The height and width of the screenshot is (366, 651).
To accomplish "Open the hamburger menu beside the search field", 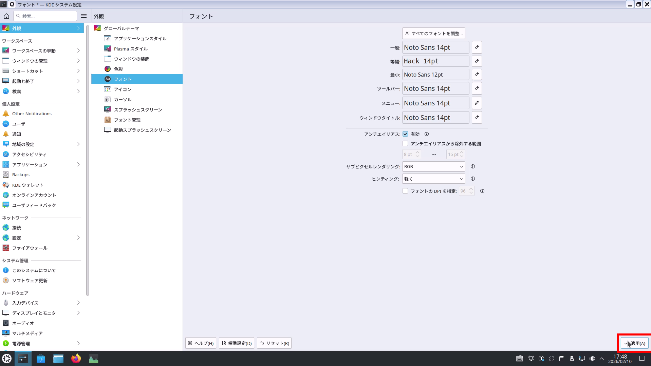I will tap(84, 16).
